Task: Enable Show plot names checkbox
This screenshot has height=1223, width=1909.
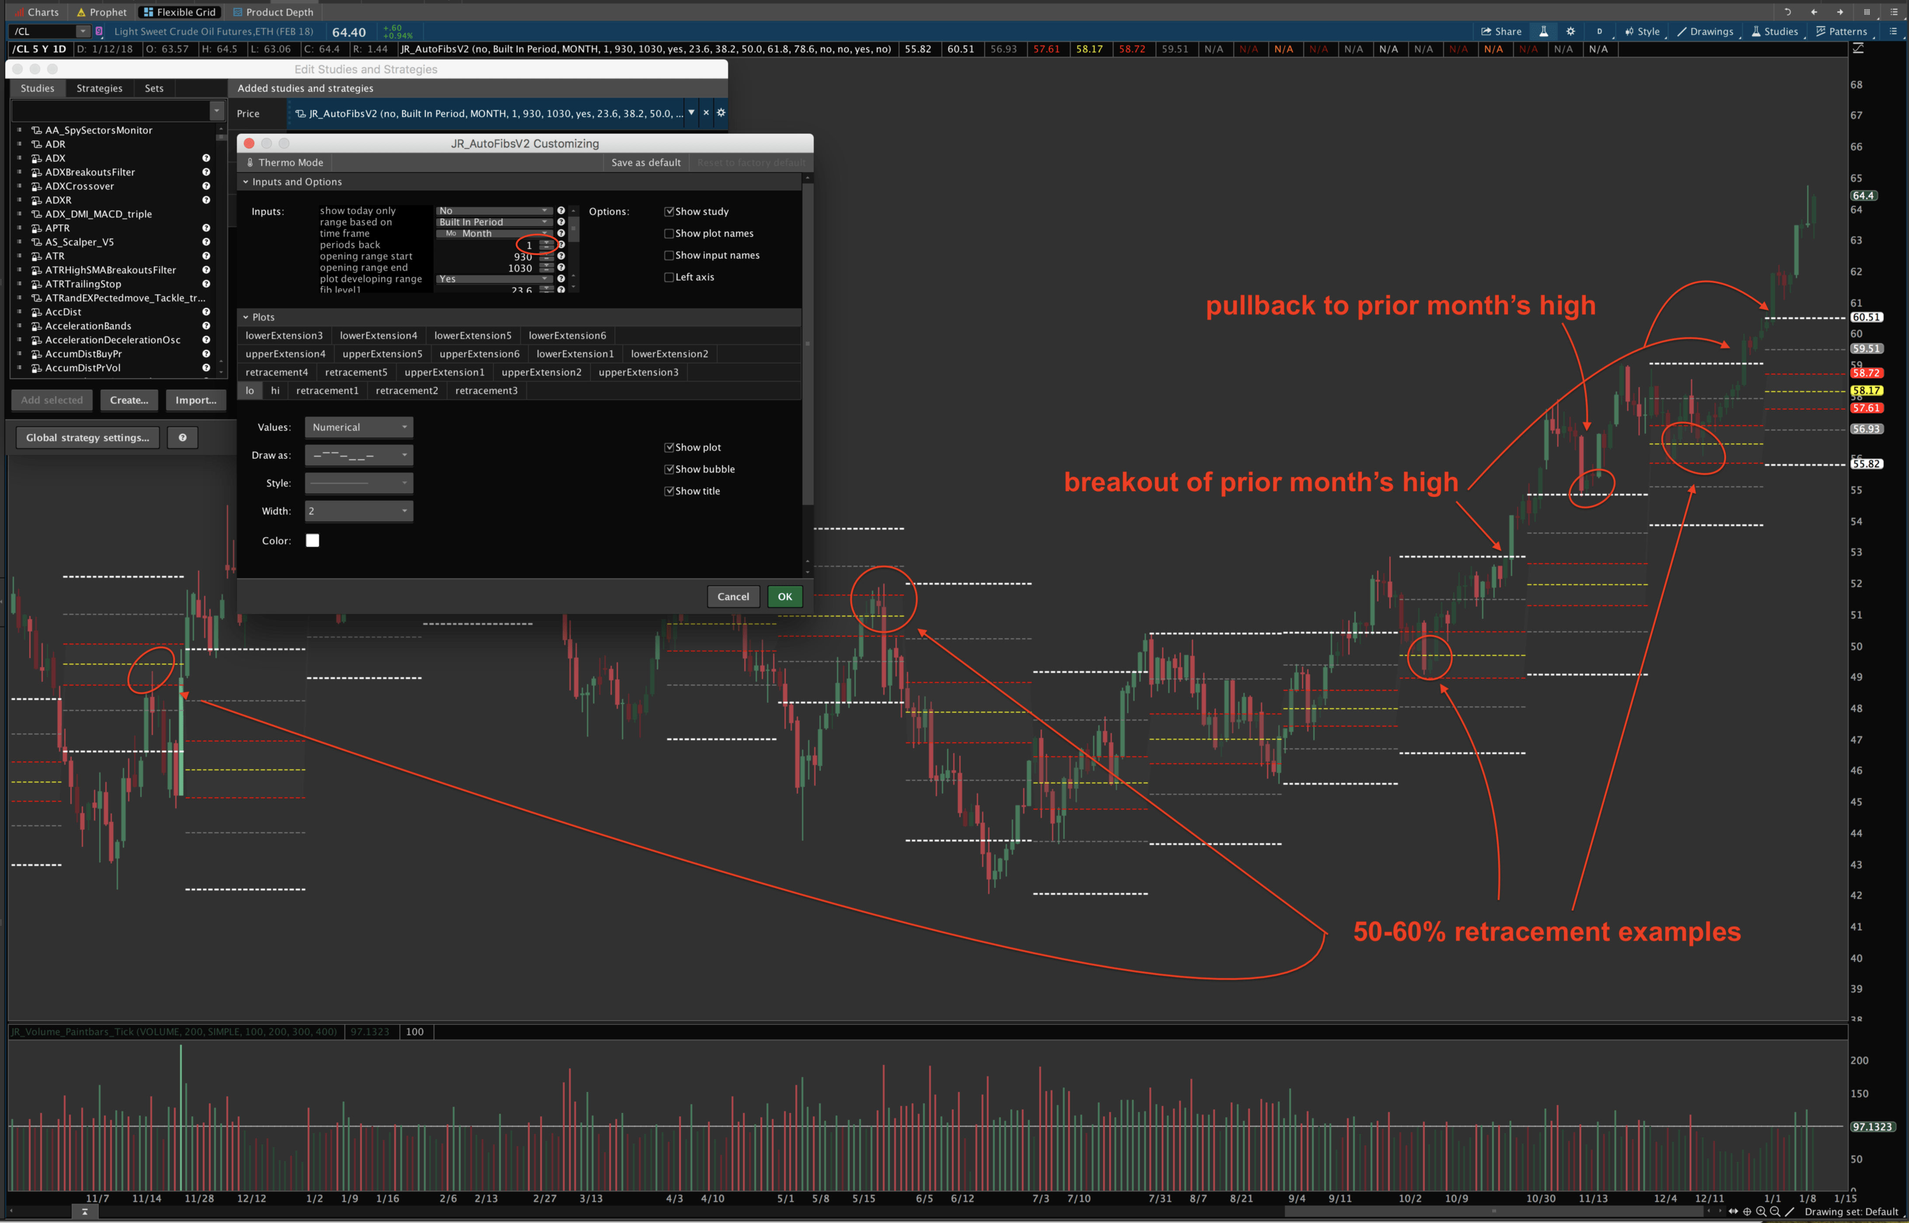Action: click(669, 234)
